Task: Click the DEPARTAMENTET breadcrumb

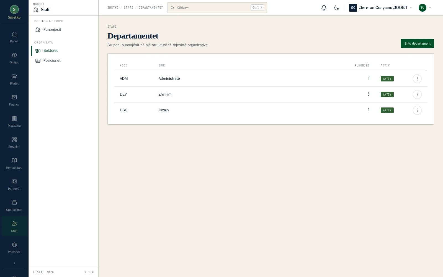Action: (x=151, y=8)
